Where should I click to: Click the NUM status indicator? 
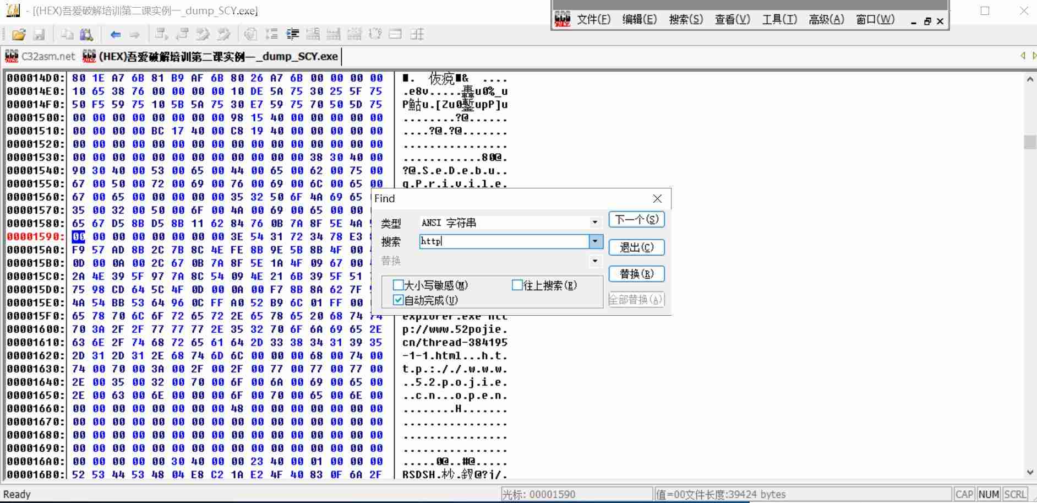[x=989, y=494]
